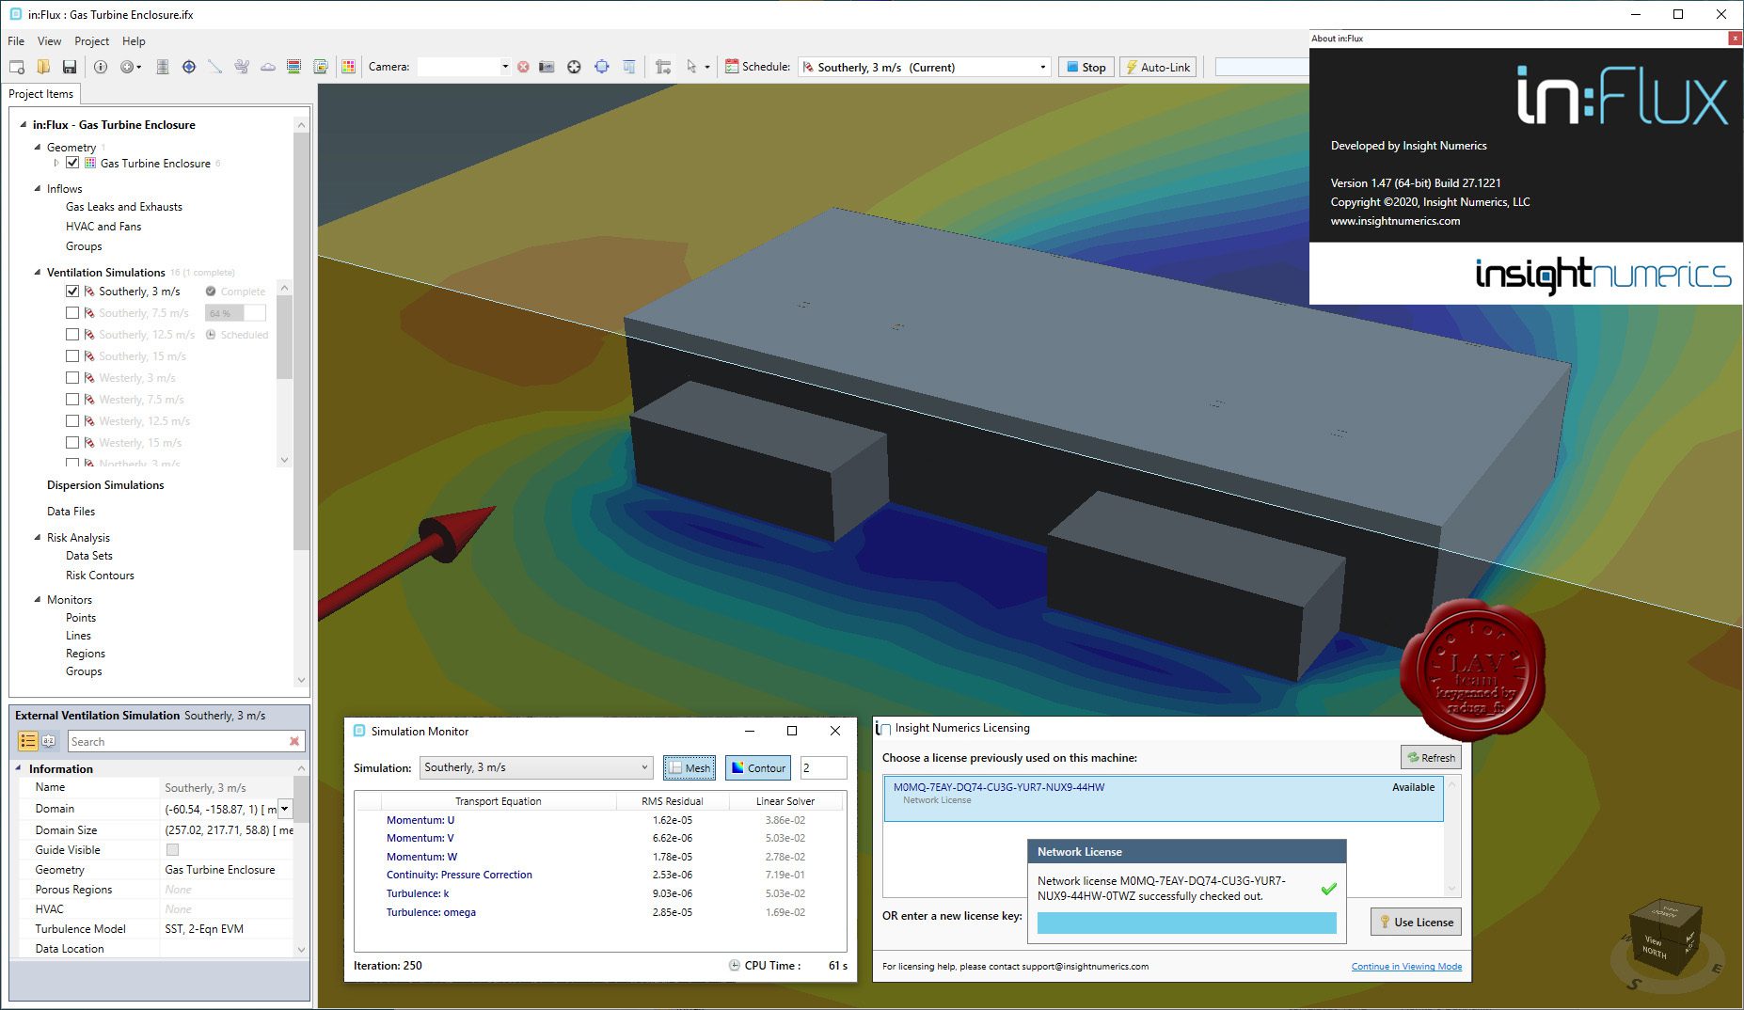Click the Search field in properties panel
1744x1010 pixels.
click(x=179, y=741)
